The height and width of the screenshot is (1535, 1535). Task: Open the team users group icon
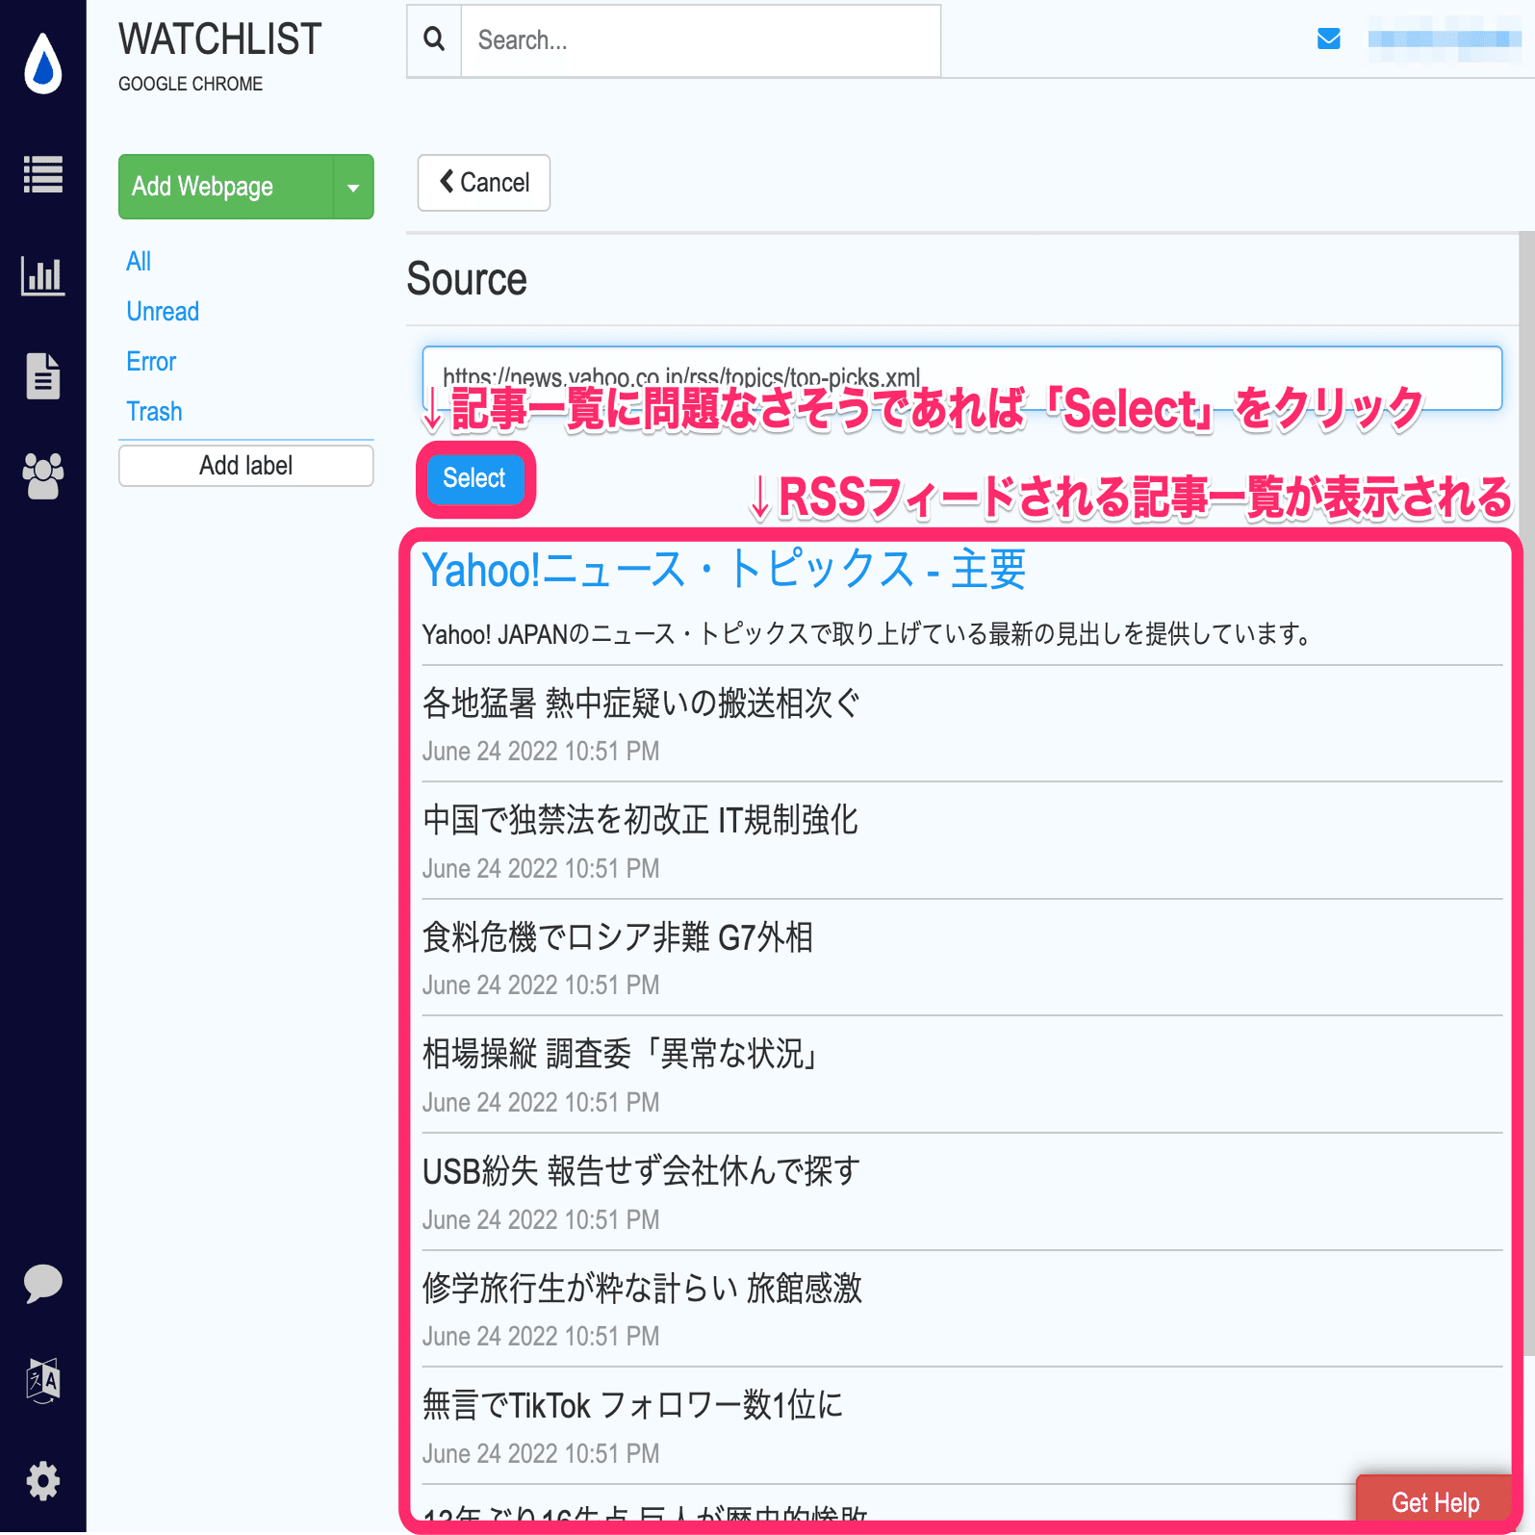[42, 475]
